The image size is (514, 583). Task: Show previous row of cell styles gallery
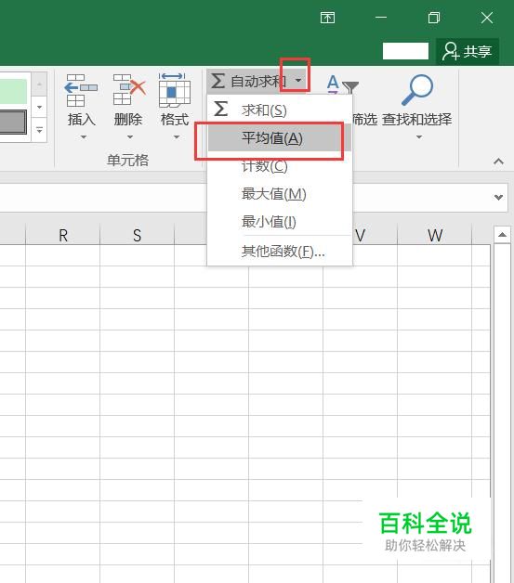(39, 84)
